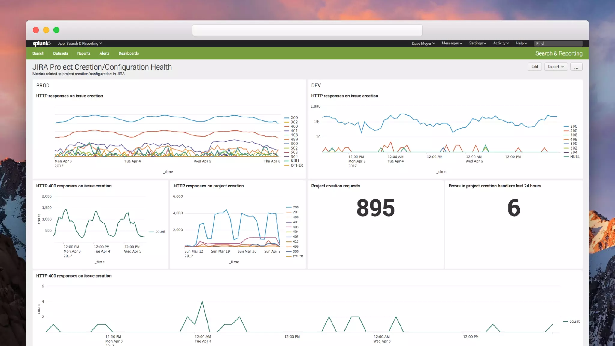The height and width of the screenshot is (346, 615).
Task: Click the Splunk logo icon
Action: 42,43
